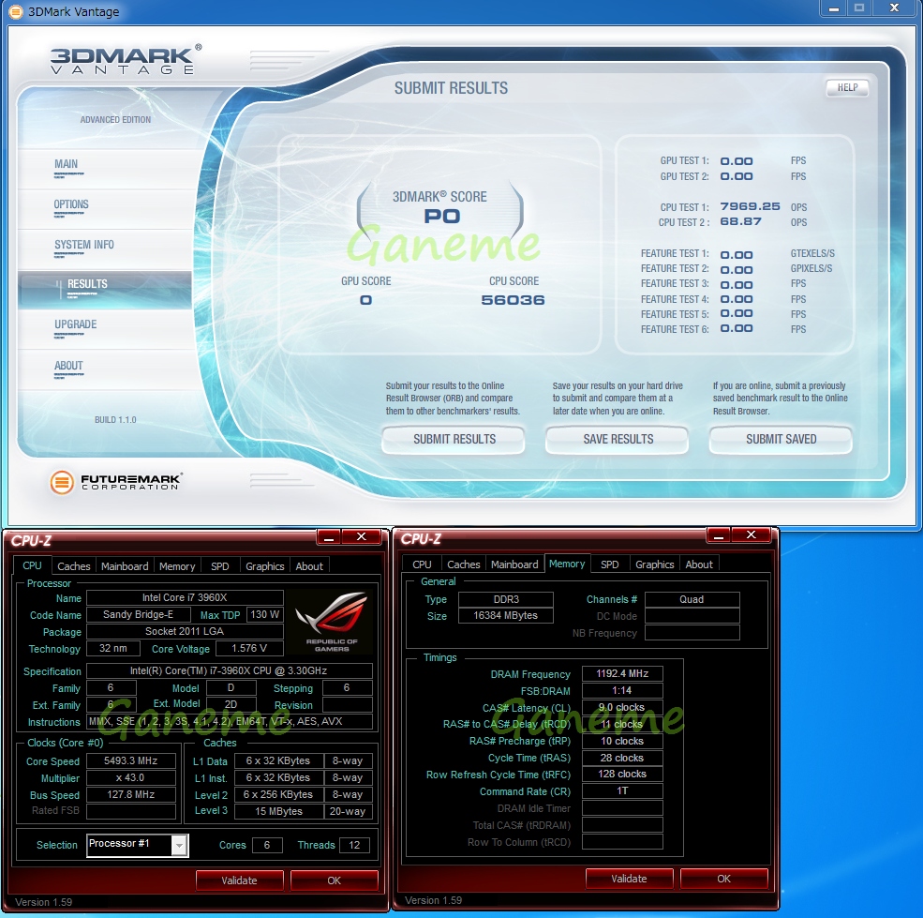Click the Cycle Time (tRAS) value 28 clocks
Image resolution: width=923 pixels, height=918 pixels.
(622, 758)
